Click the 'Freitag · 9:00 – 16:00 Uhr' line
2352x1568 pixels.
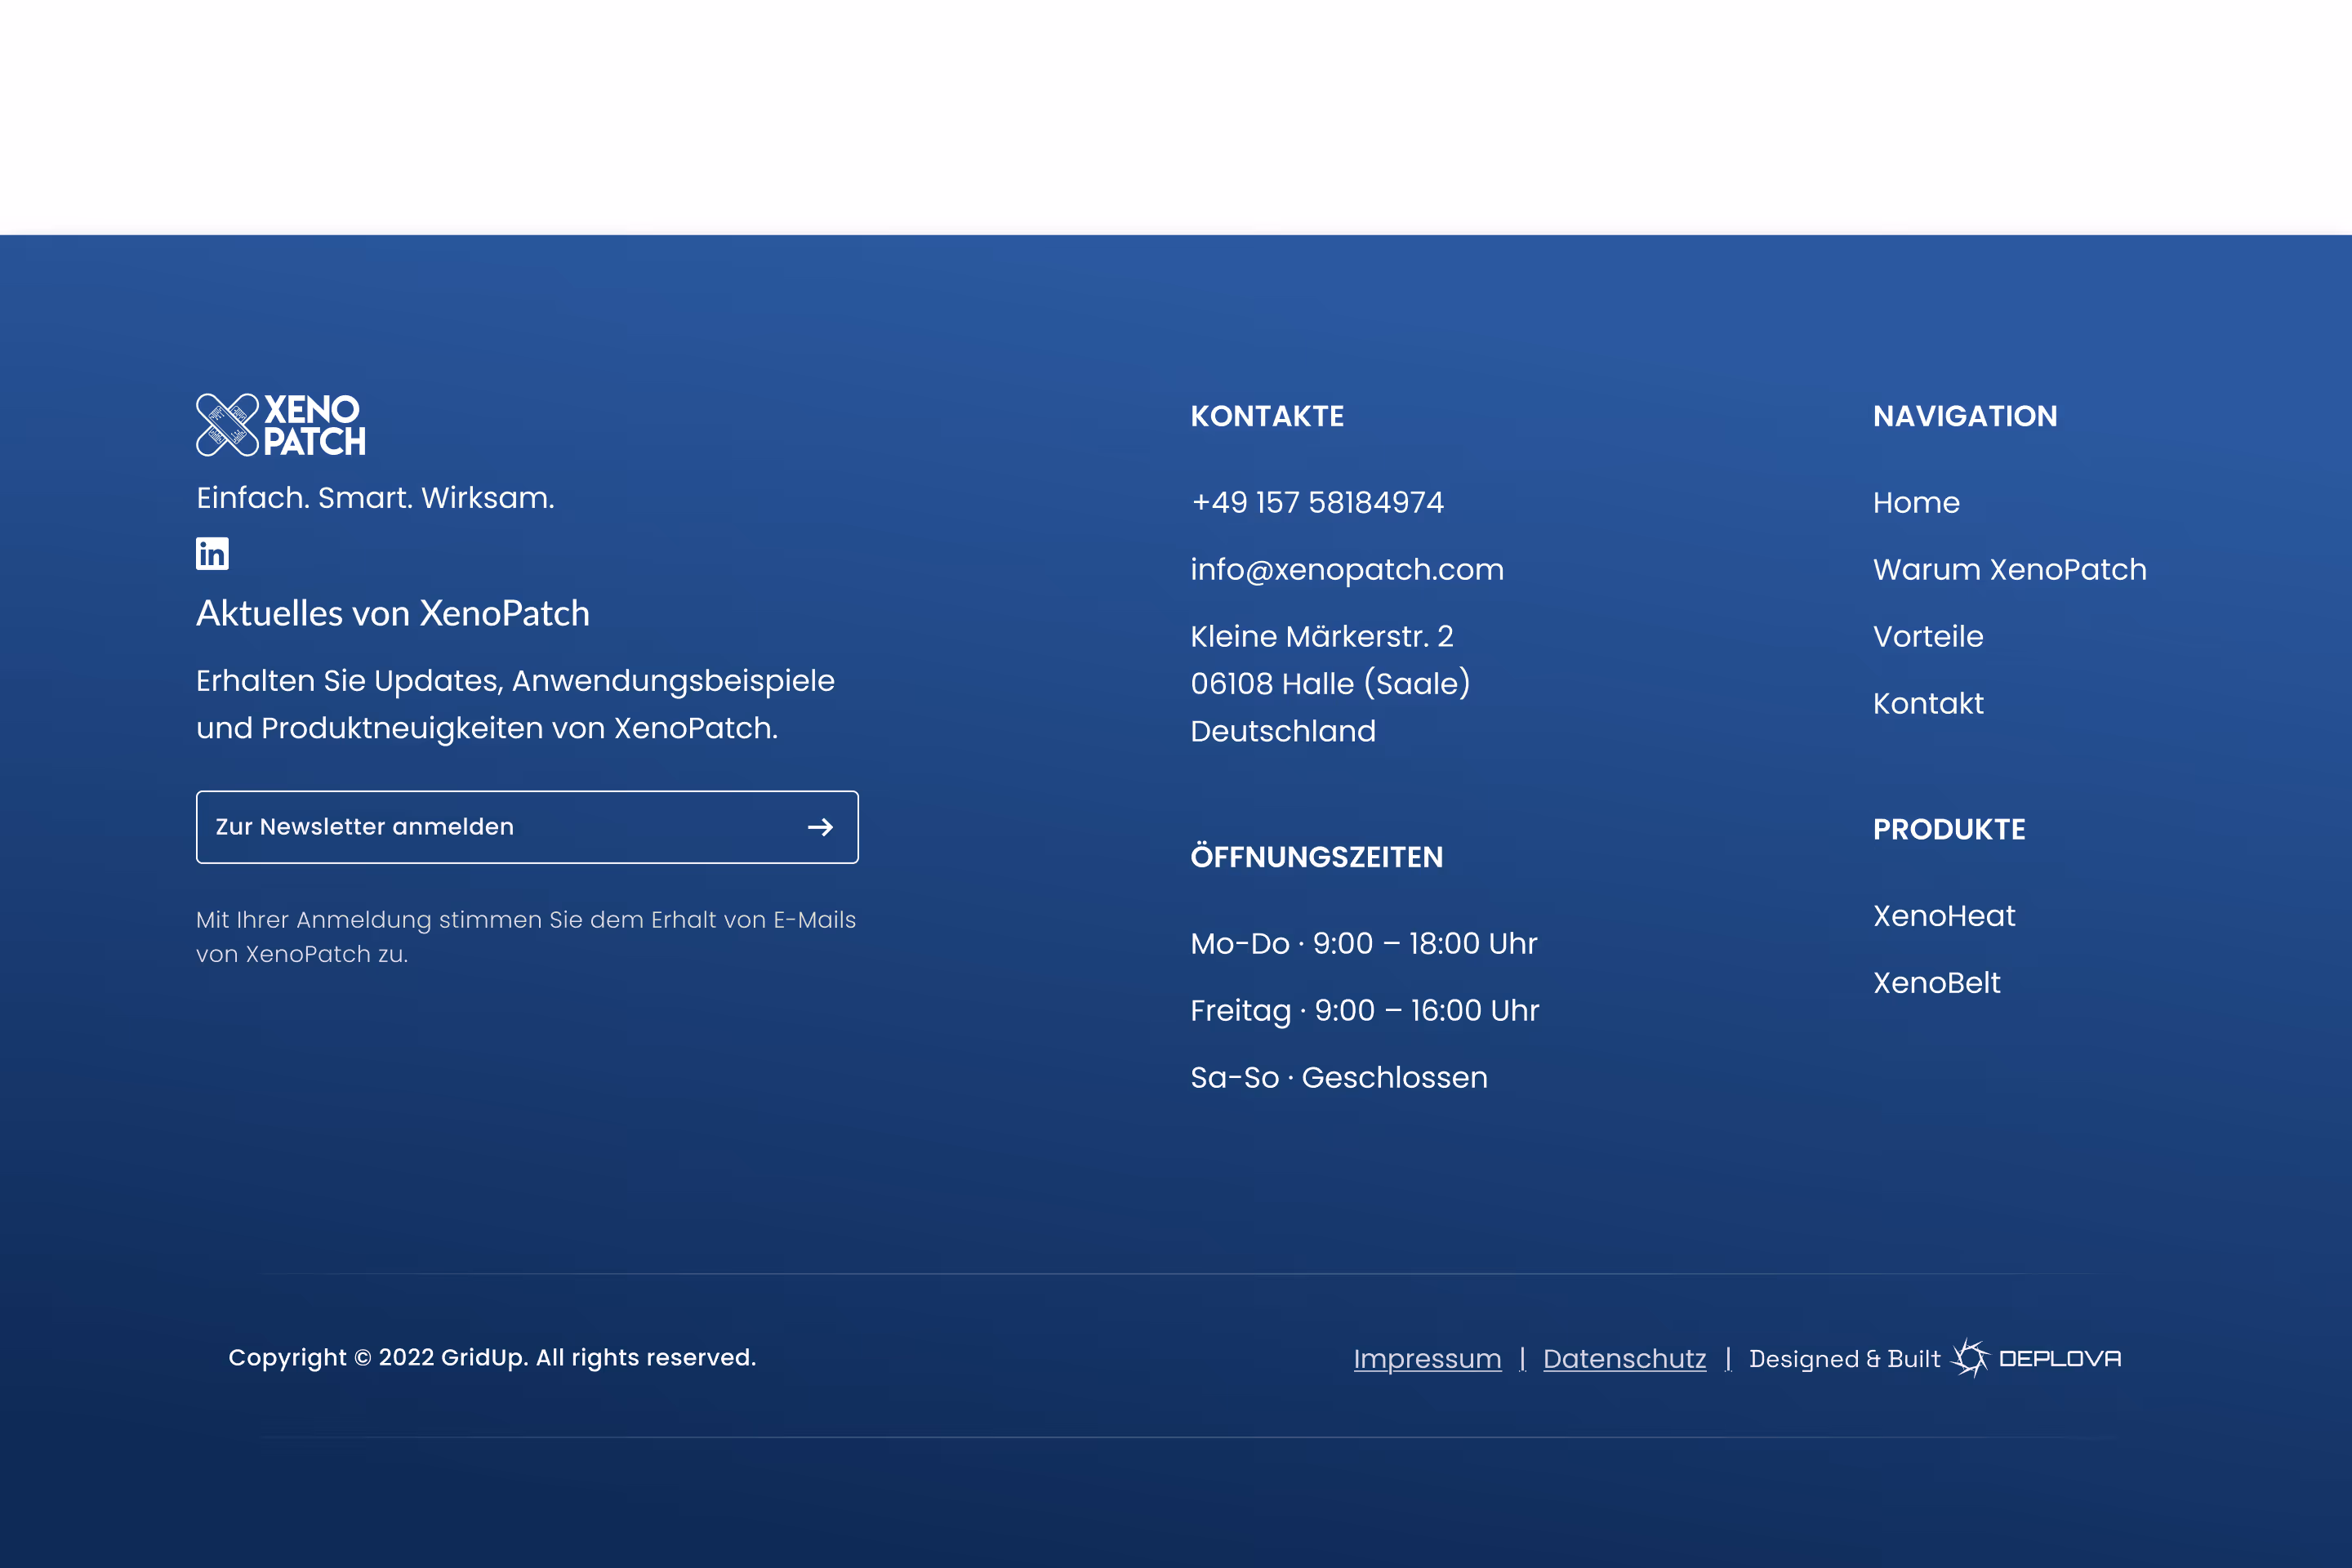(x=1365, y=1010)
